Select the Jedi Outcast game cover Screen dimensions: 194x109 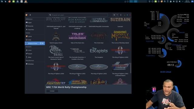(56, 20)
